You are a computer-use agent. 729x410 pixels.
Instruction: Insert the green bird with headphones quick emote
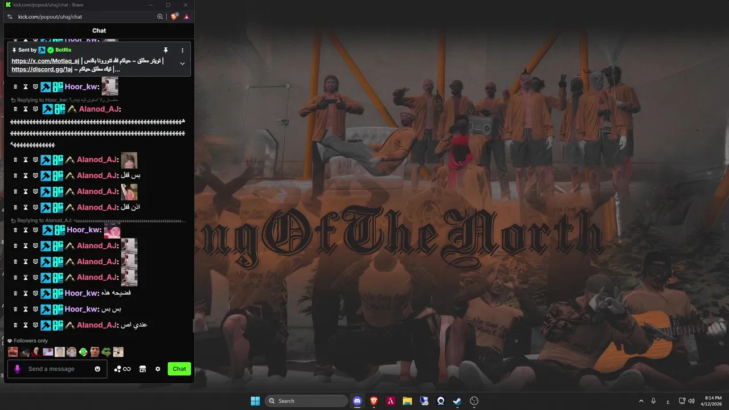(83, 352)
